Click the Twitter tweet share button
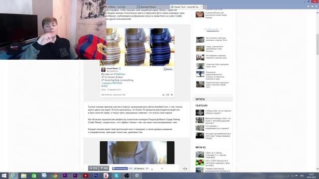Image resolution: width=319 pixels, height=179 pixels. coord(139,169)
